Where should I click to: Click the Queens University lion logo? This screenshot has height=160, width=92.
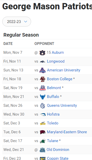[x=43, y=105]
